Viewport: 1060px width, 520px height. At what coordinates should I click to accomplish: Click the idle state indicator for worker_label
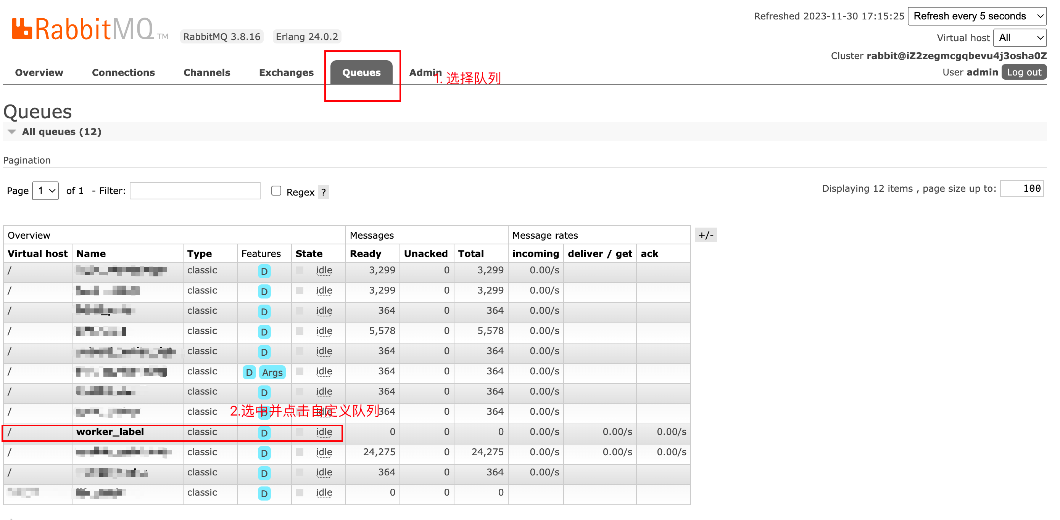coord(324,432)
